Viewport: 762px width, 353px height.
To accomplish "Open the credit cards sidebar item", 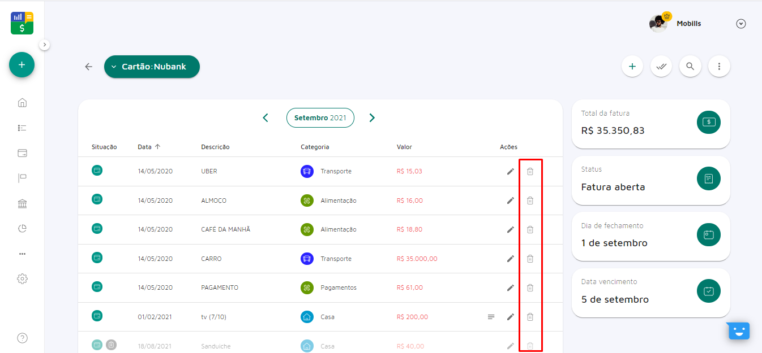I will tap(22, 153).
